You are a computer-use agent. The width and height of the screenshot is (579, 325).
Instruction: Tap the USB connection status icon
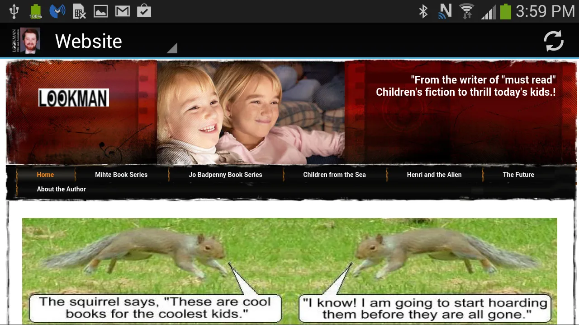click(x=14, y=11)
